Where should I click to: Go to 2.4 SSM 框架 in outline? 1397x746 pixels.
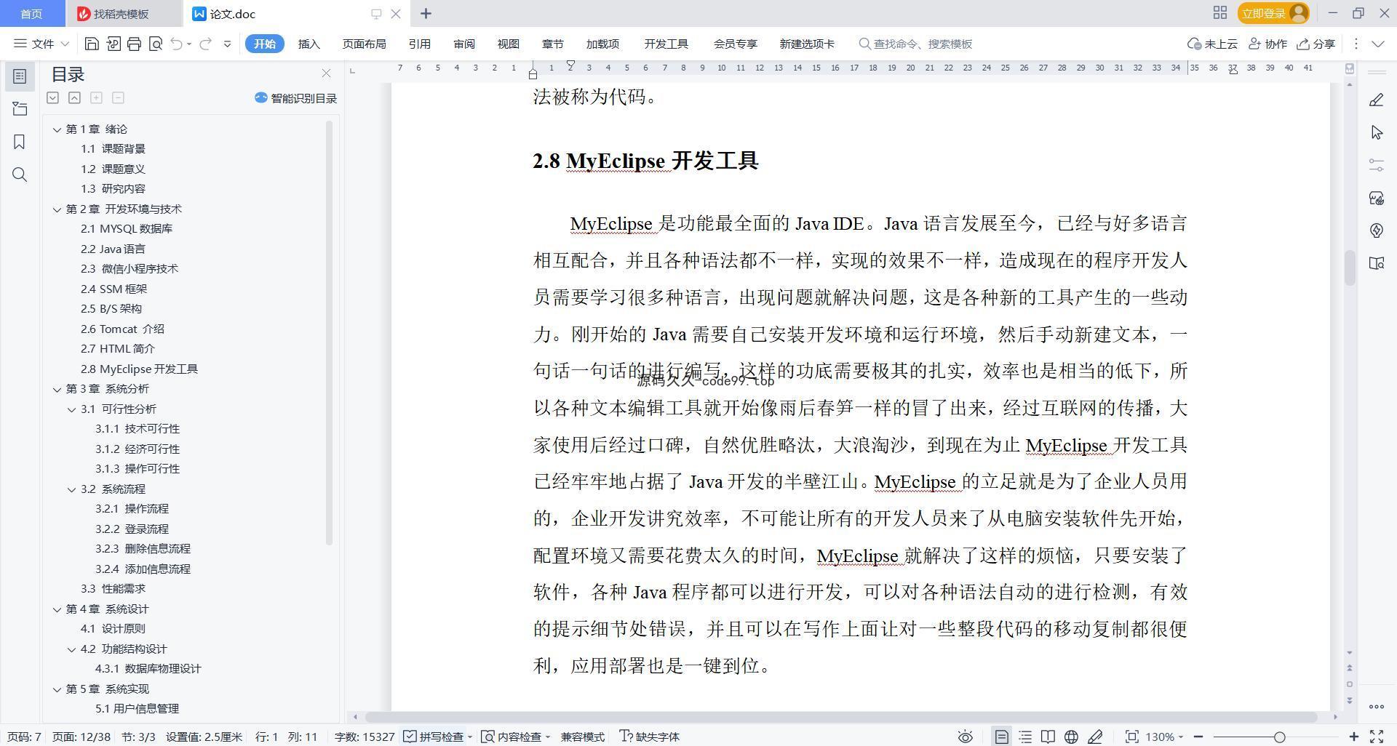pyautogui.click(x=114, y=289)
